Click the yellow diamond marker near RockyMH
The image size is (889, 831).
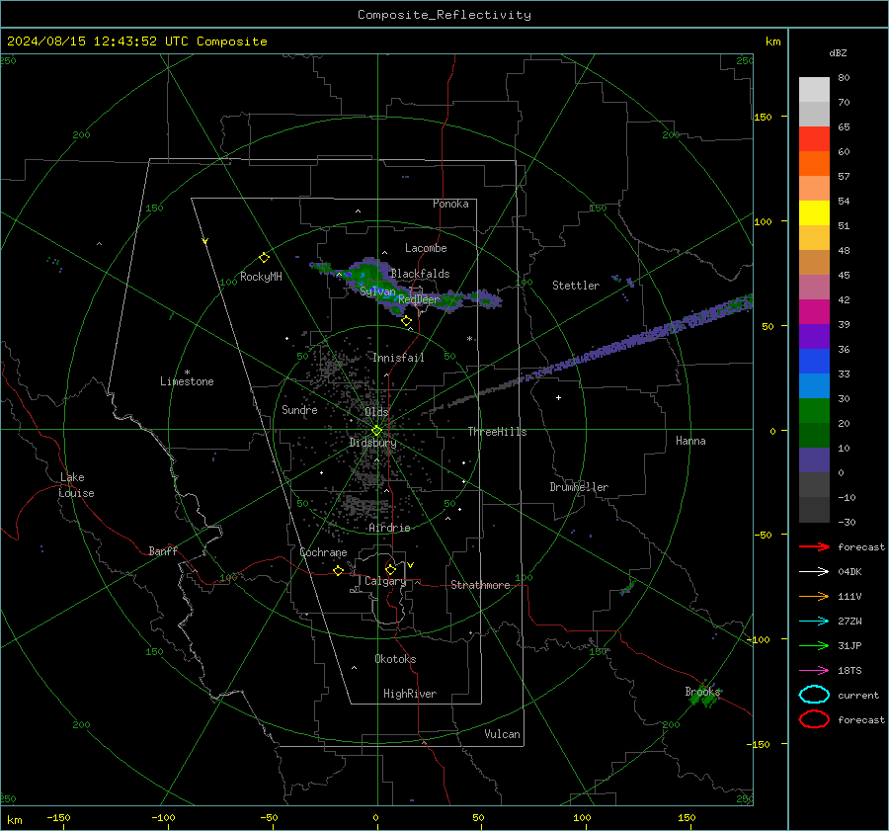264,258
